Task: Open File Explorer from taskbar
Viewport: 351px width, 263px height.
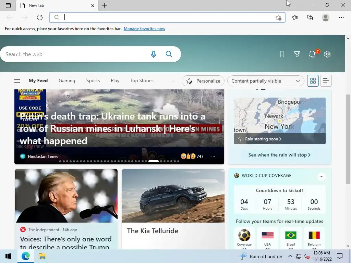Action: [42, 256]
